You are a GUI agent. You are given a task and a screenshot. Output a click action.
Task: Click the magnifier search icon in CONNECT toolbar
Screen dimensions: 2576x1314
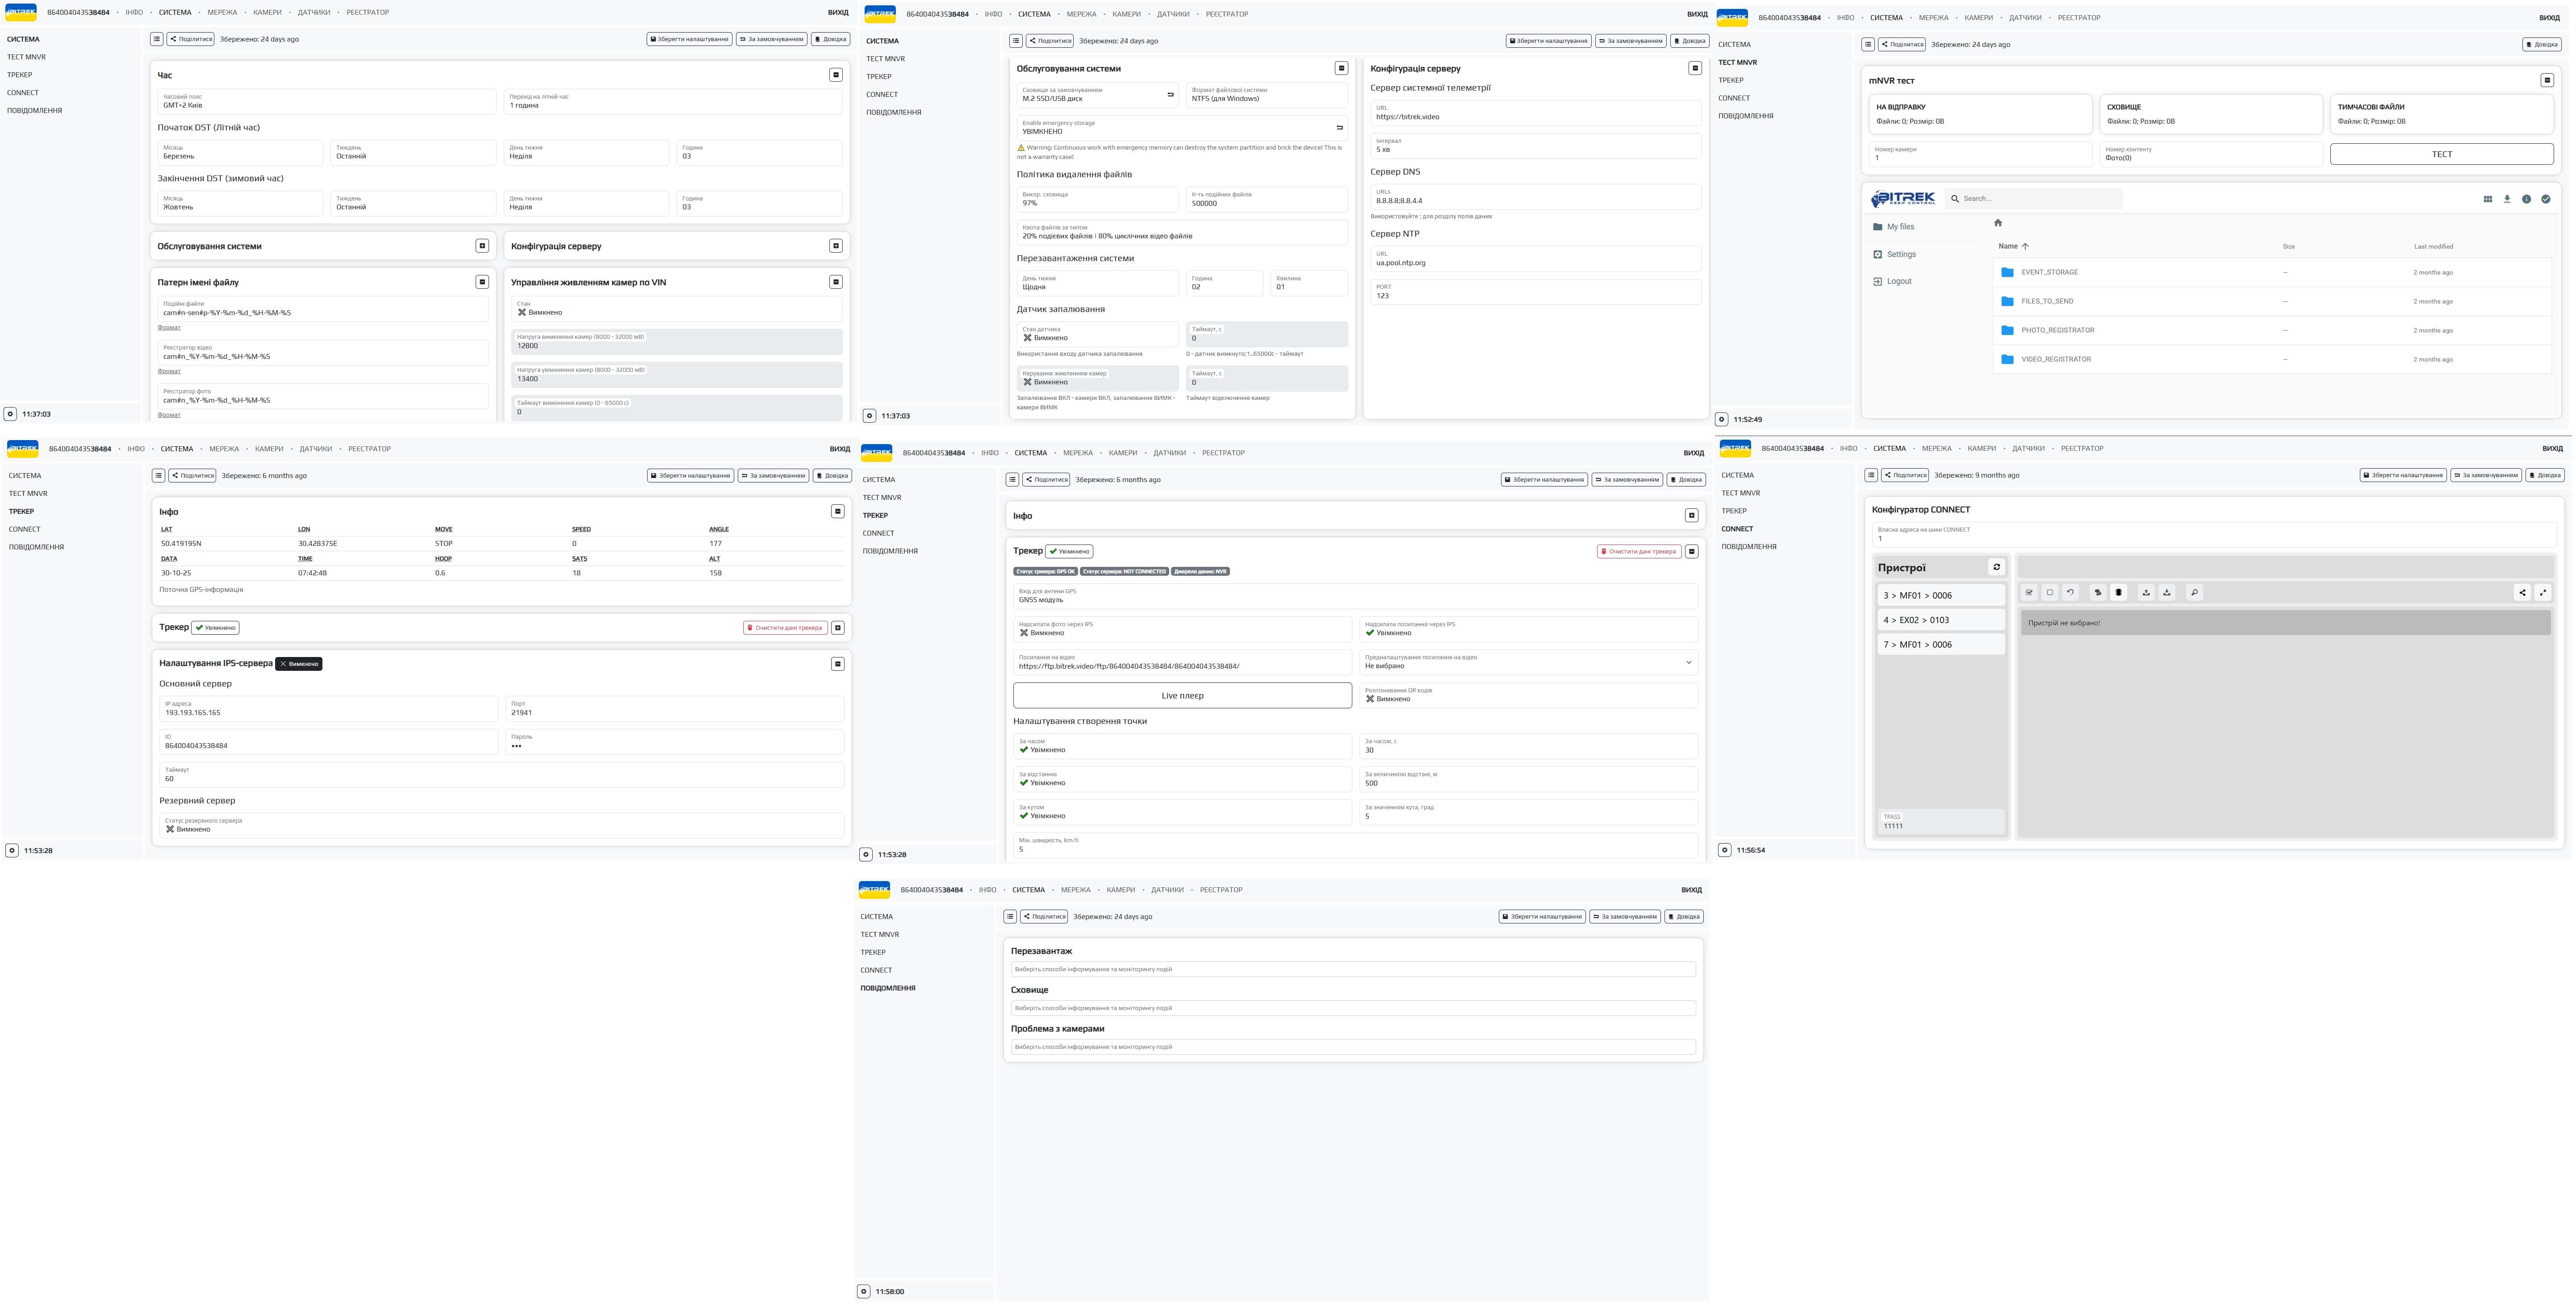[x=2194, y=593]
